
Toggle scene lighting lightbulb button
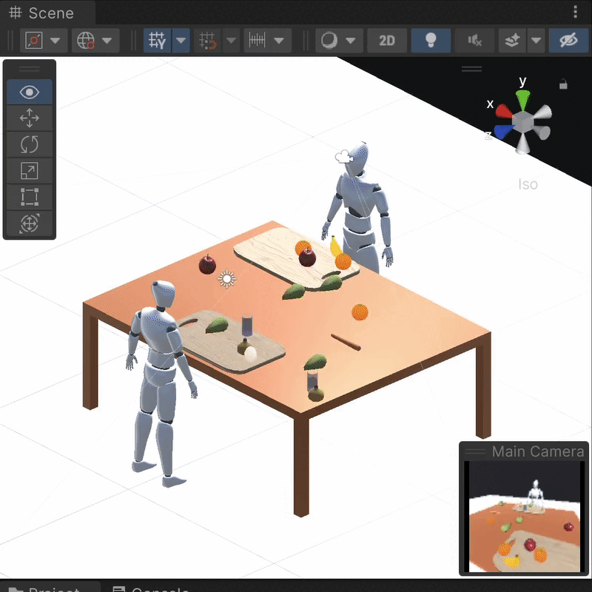pyautogui.click(x=431, y=40)
